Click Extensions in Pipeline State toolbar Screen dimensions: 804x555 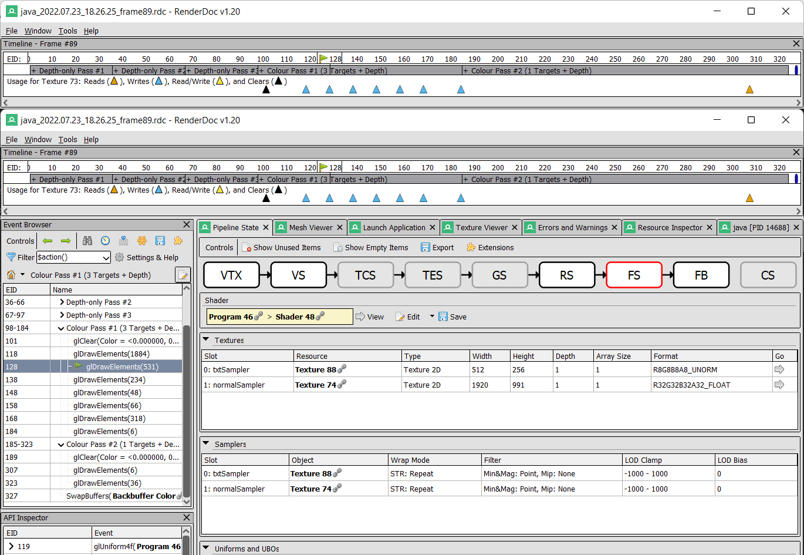pos(490,247)
